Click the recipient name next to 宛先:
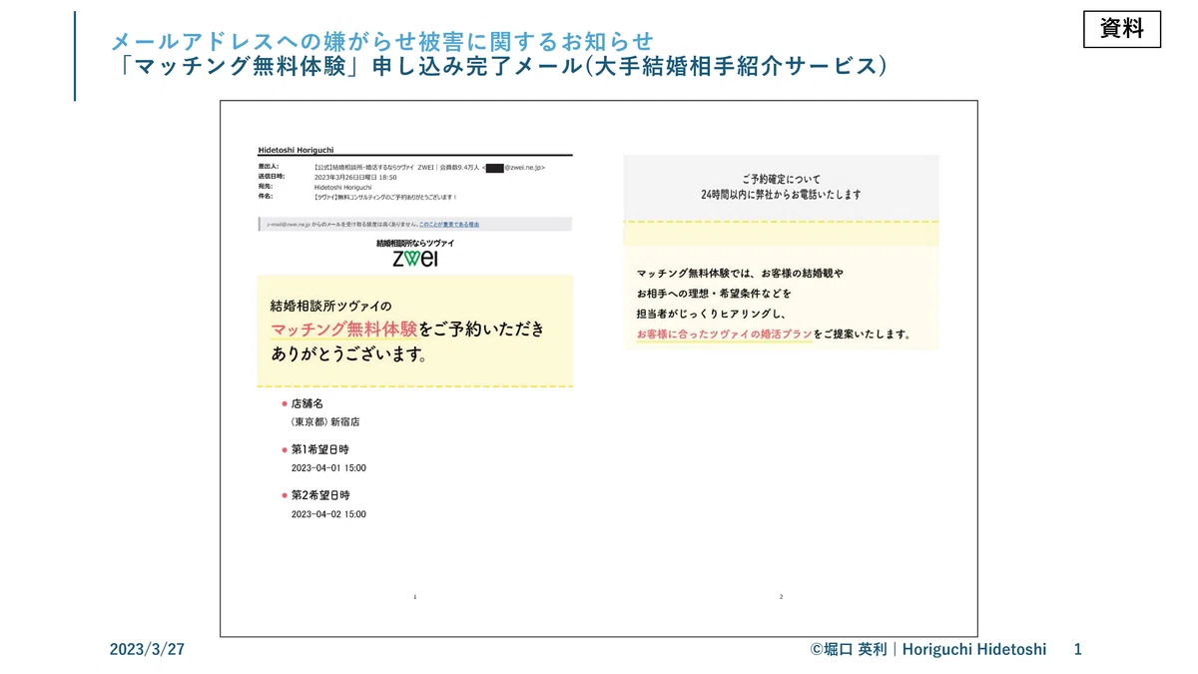Image resolution: width=1198 pixels, height=674 pixels. pos(342,187)
